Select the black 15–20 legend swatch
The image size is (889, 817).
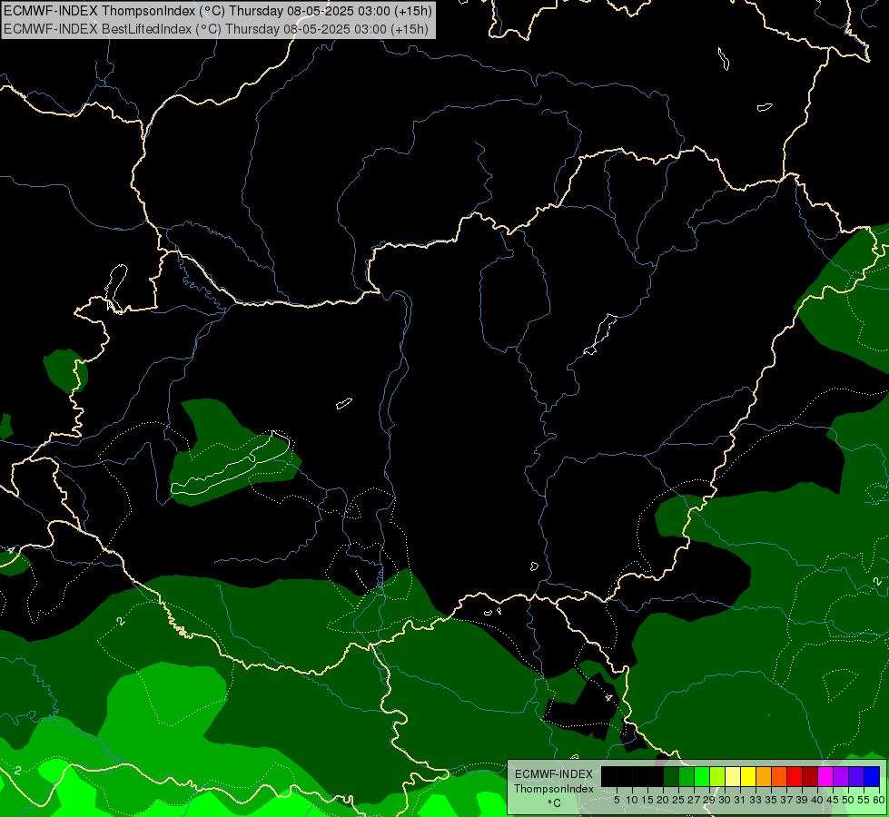click(x=656, y=776)
